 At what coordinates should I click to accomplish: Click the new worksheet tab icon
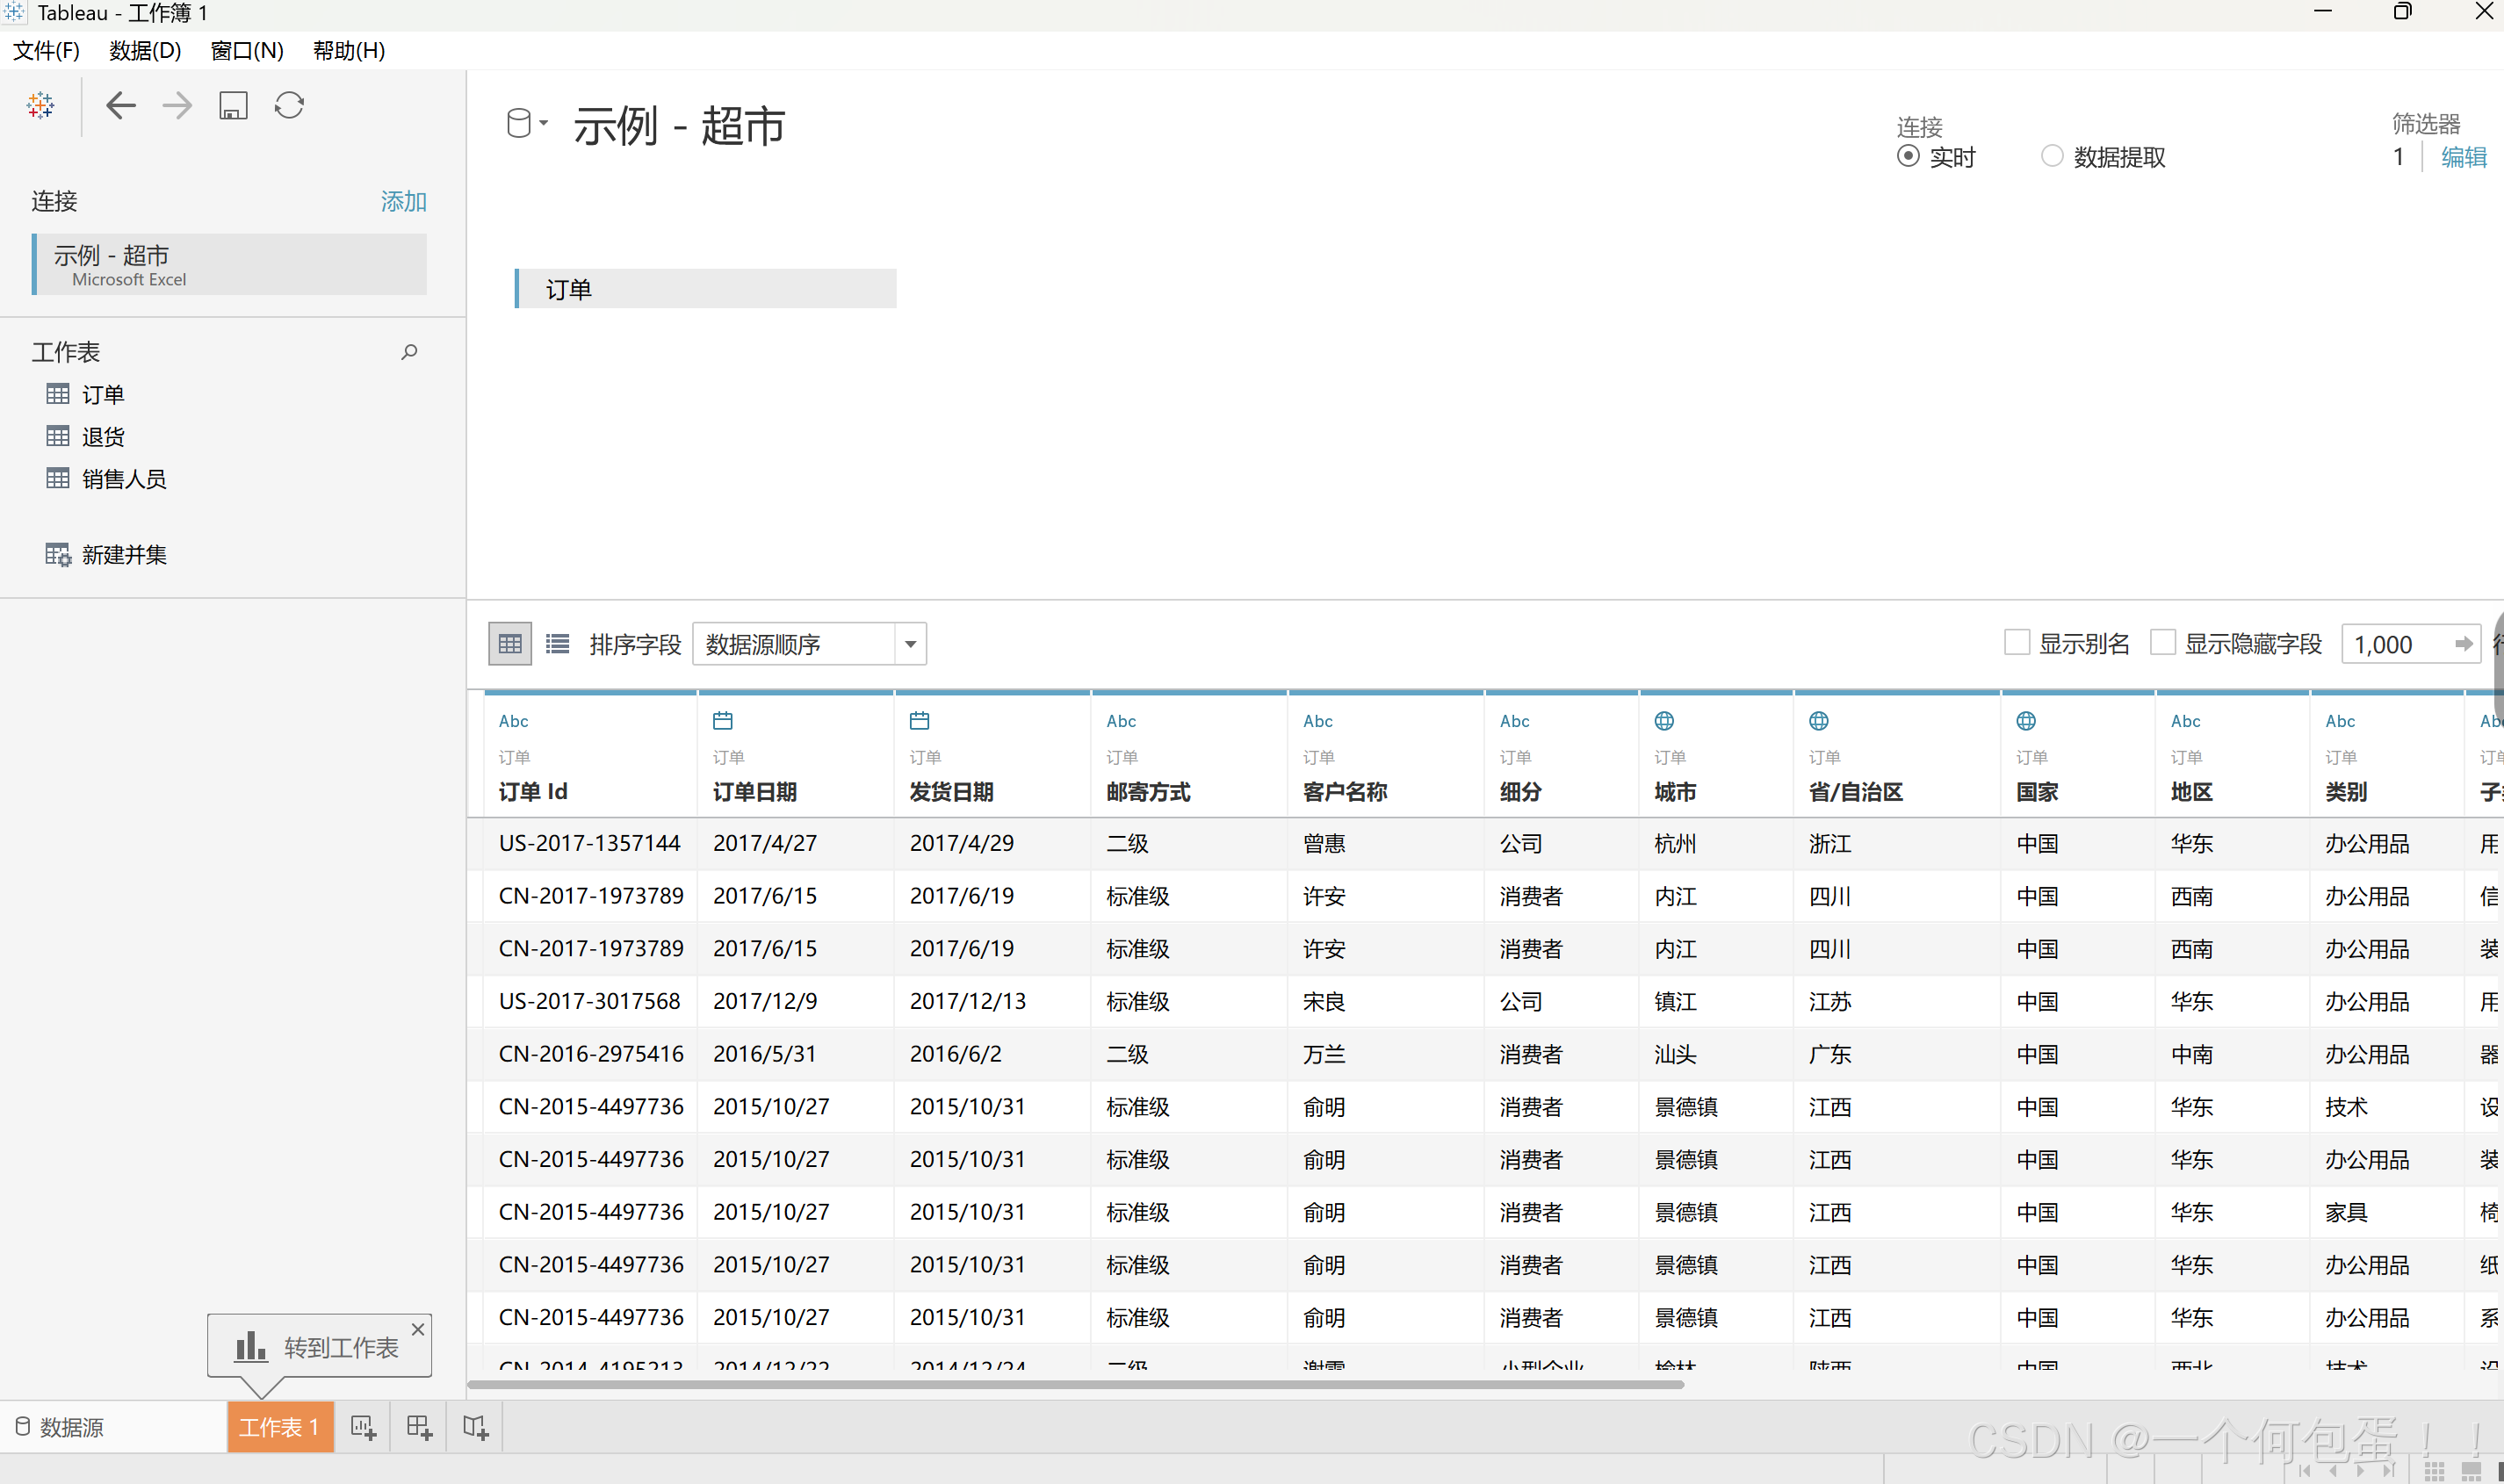pyautogui.click(x=363, y=1427)
